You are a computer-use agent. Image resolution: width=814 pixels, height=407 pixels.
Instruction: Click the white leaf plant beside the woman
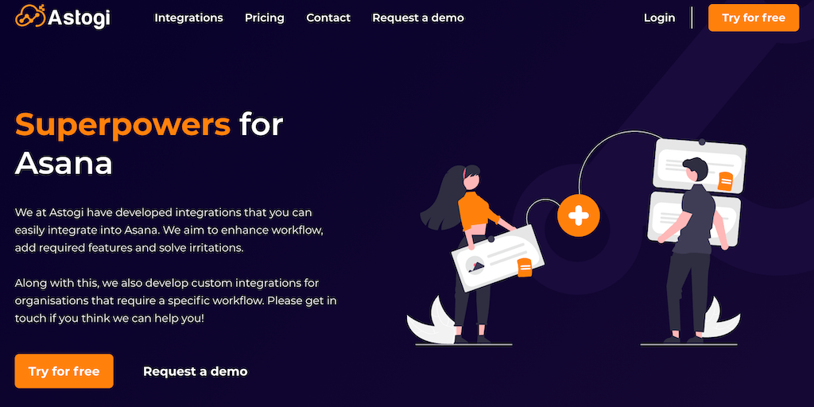[430, 322]
